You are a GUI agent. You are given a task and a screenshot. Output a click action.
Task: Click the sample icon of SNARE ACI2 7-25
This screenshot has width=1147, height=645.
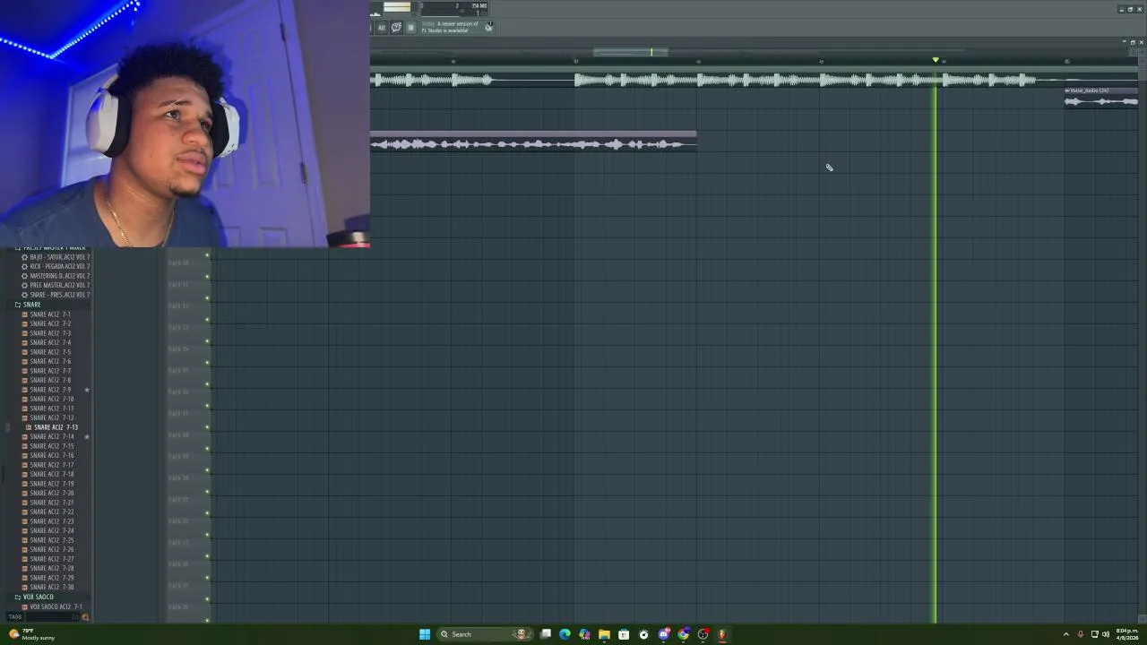click(25, 540)
